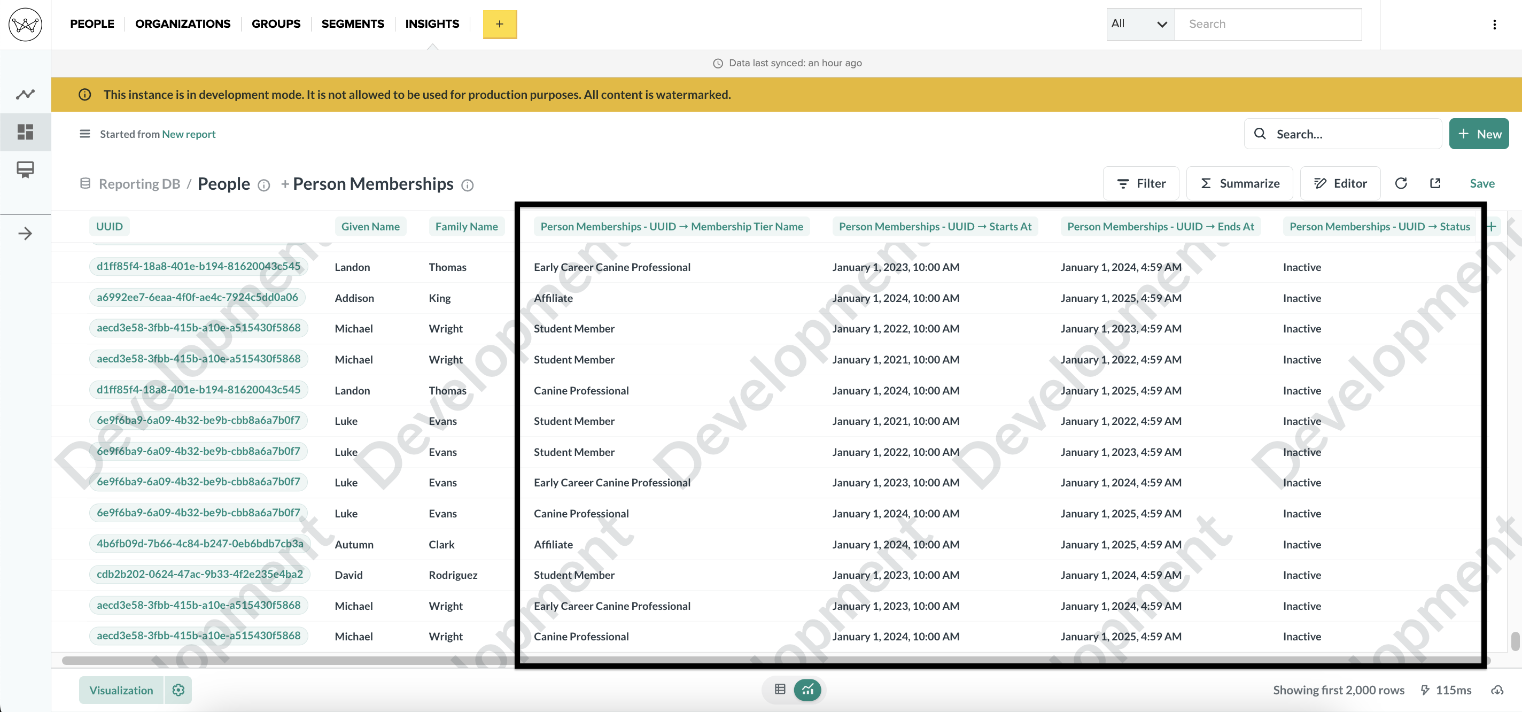Click the 'David' given name cell
The height and width of the screenshot is (712, 1522).
coord(348,575)
